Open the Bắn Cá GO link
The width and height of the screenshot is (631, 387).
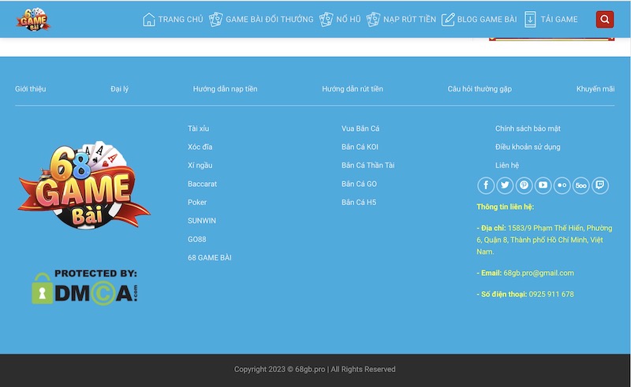pos(359,184)
